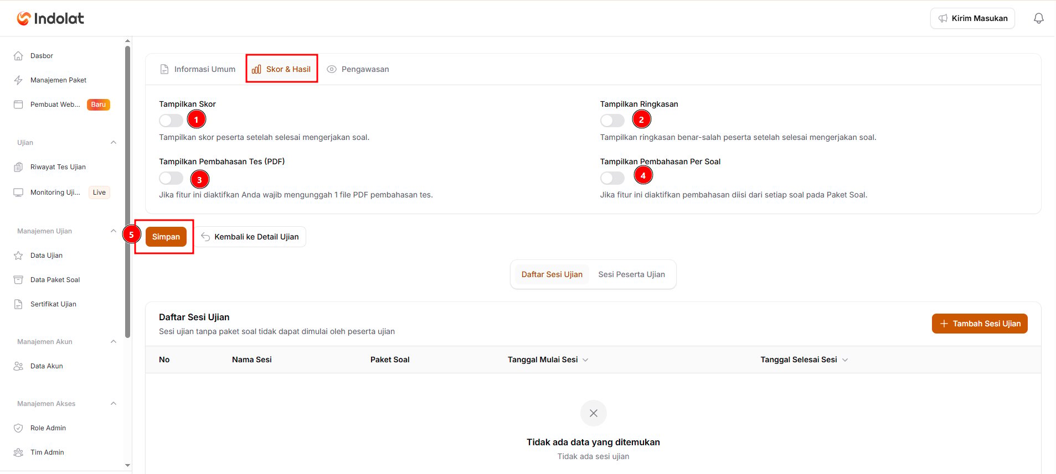The height and width of the screenshot is (474, 1056).
Task: Open Dasbor from the sidebar
Action: pos(42,56)
